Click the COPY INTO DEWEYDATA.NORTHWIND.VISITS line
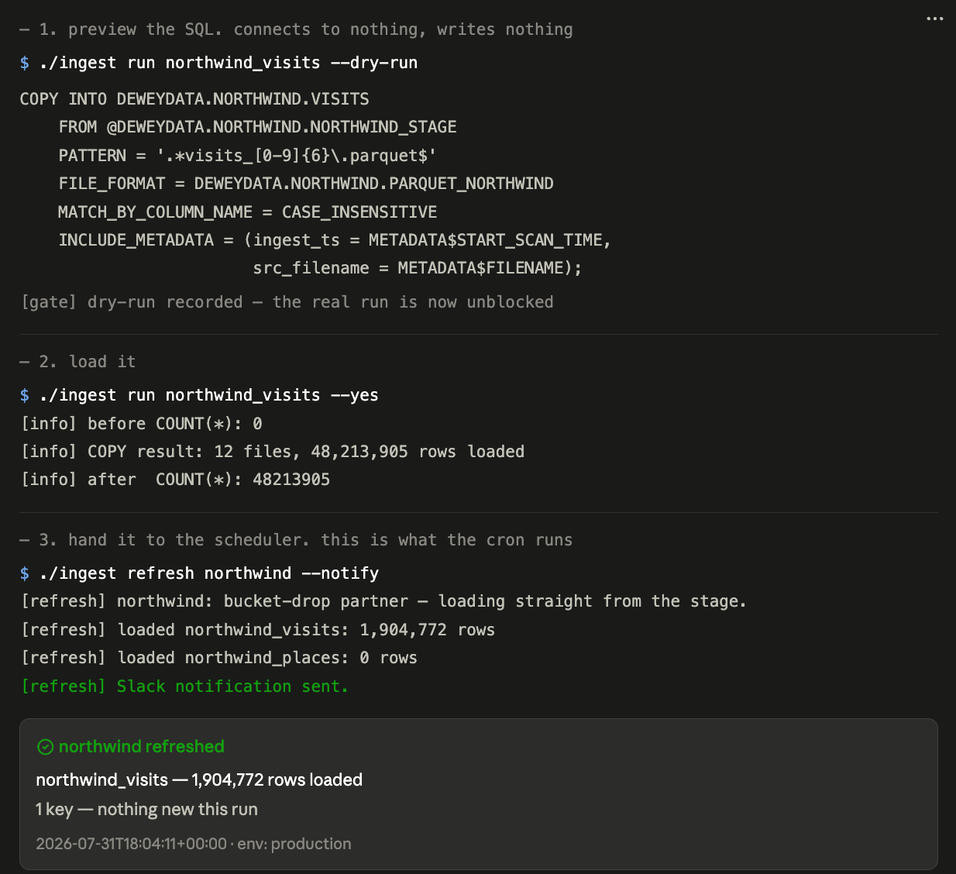Viewport: 956px width, 874px height. click(194, 99)
